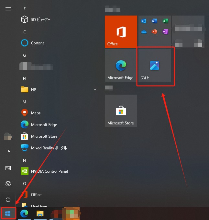The height and width of the screenshot is (220, 209).
Task: Open Word icon in Office tile group
Action: [x=155, y=21]
